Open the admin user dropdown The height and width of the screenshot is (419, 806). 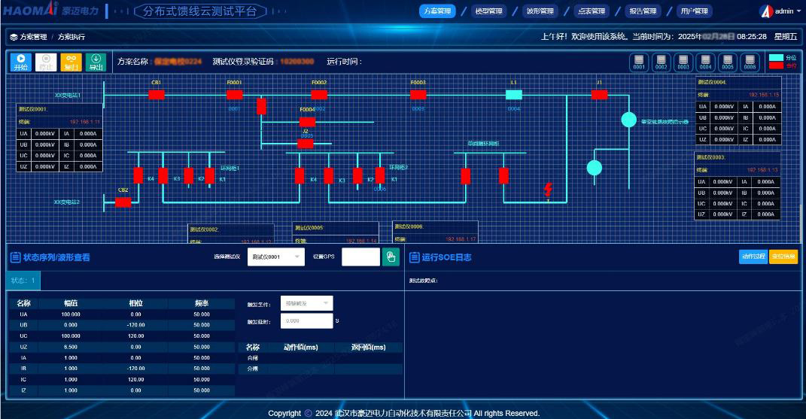click(779, 11)
